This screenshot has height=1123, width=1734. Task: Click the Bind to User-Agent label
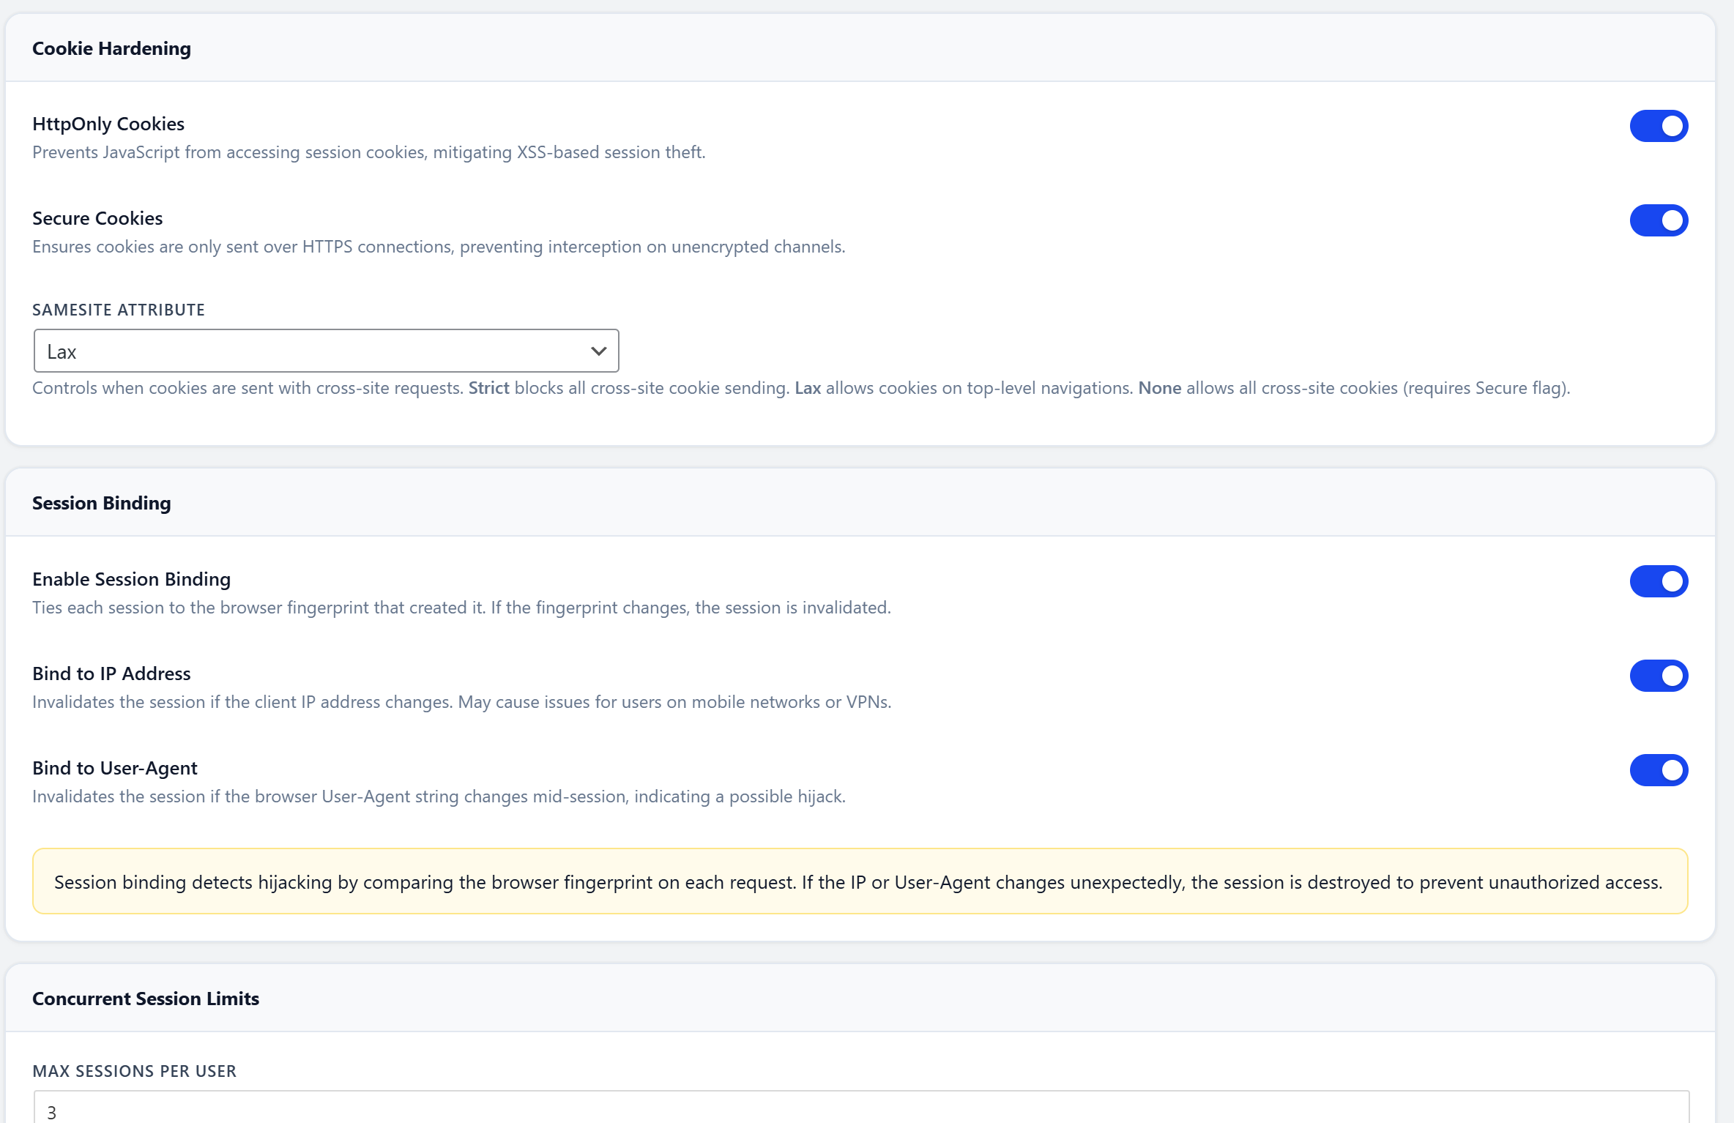[x=114, y=768]
